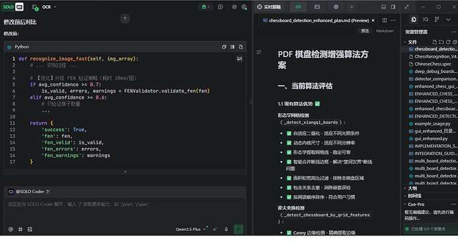Select the 预览 preview mode button
Image resolution: width=458 pixels, height=252 pixels.
(x=365, y=31)
